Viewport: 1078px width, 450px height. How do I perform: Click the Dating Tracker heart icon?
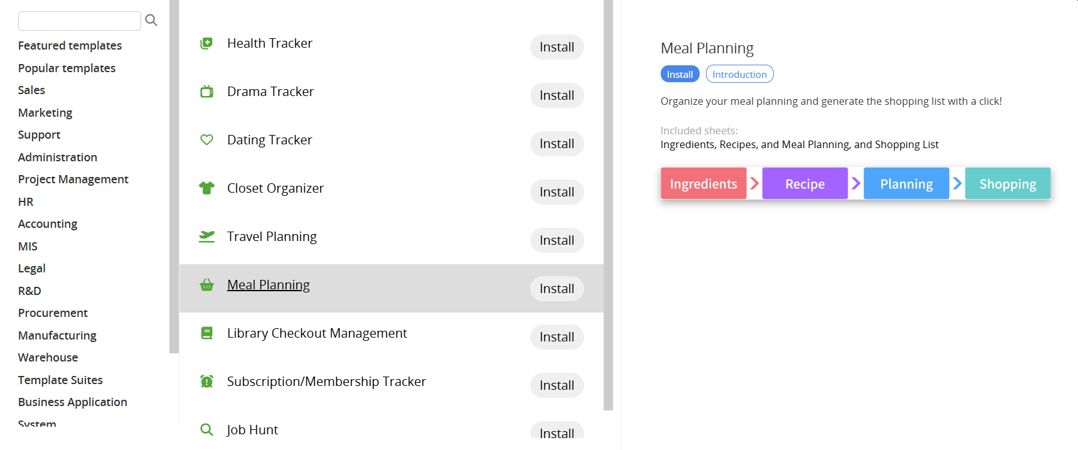[x=206, y=140]
